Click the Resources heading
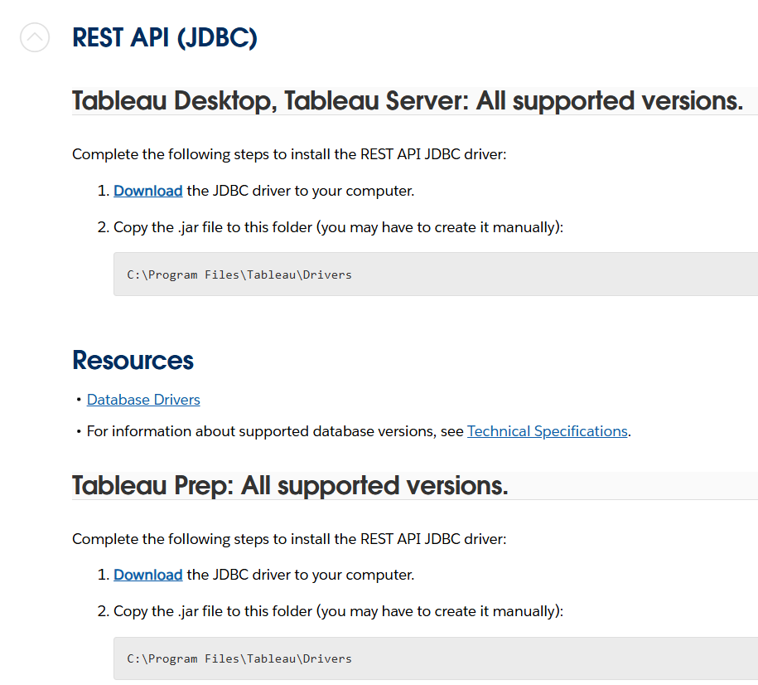Image resolution: width=758 pixels, height=685 pixels. pyautogui.click(x=133, y=361)
